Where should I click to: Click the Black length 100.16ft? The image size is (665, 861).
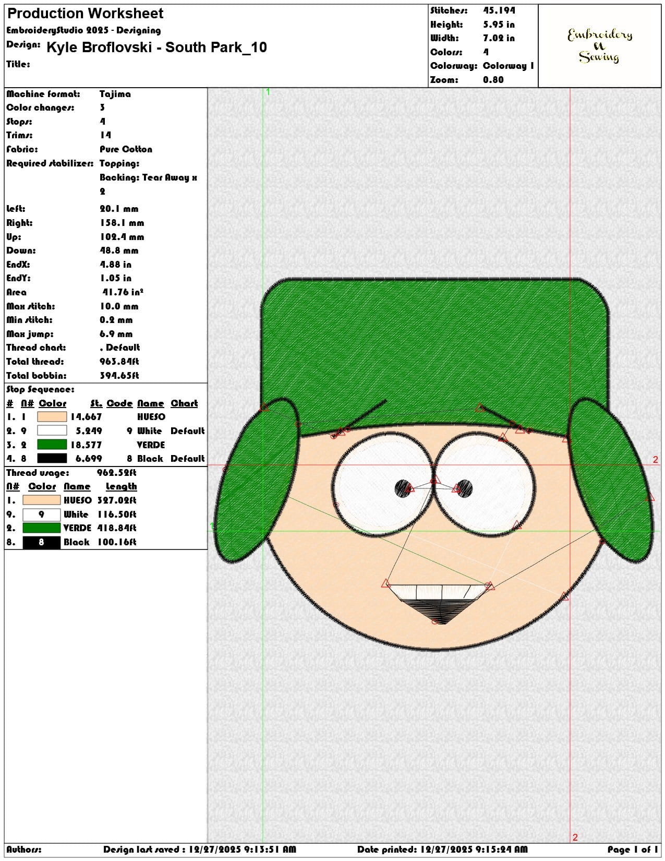(x=117, y=542)
